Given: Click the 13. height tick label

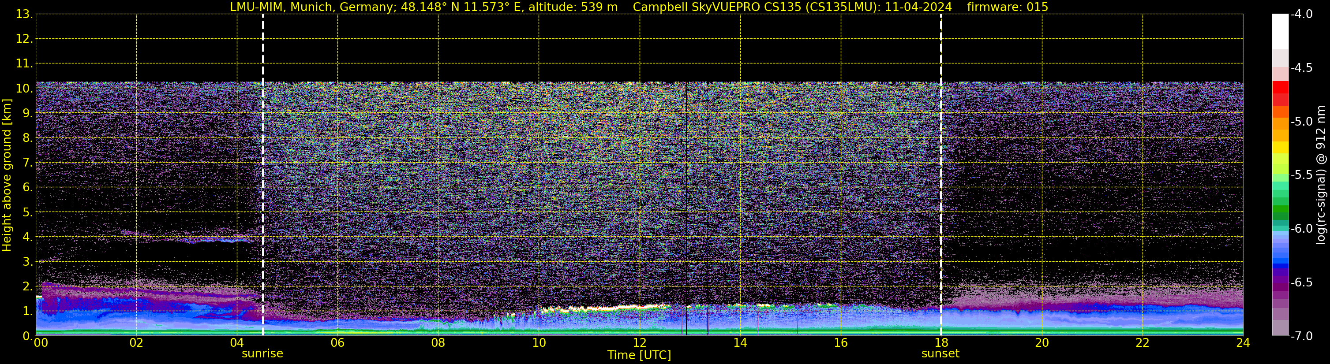Looking at the screenshot, I should point(24,14).
